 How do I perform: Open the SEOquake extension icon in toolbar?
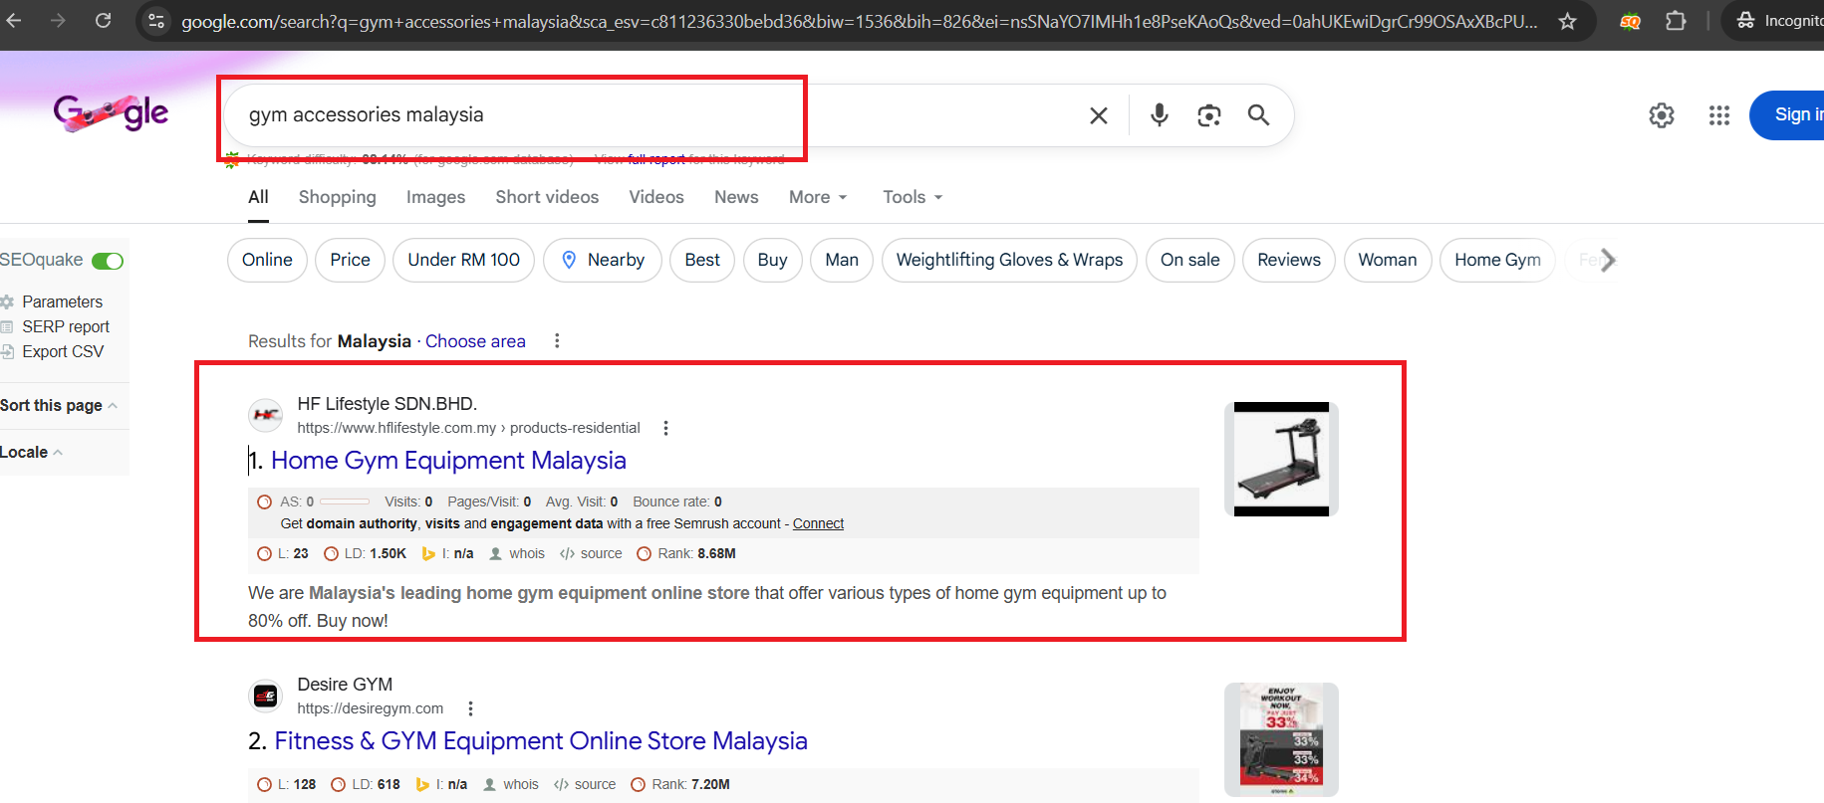(1630, 21)
